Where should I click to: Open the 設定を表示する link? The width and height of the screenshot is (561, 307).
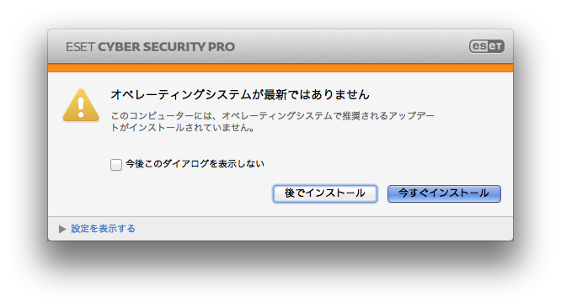(103, 229)
